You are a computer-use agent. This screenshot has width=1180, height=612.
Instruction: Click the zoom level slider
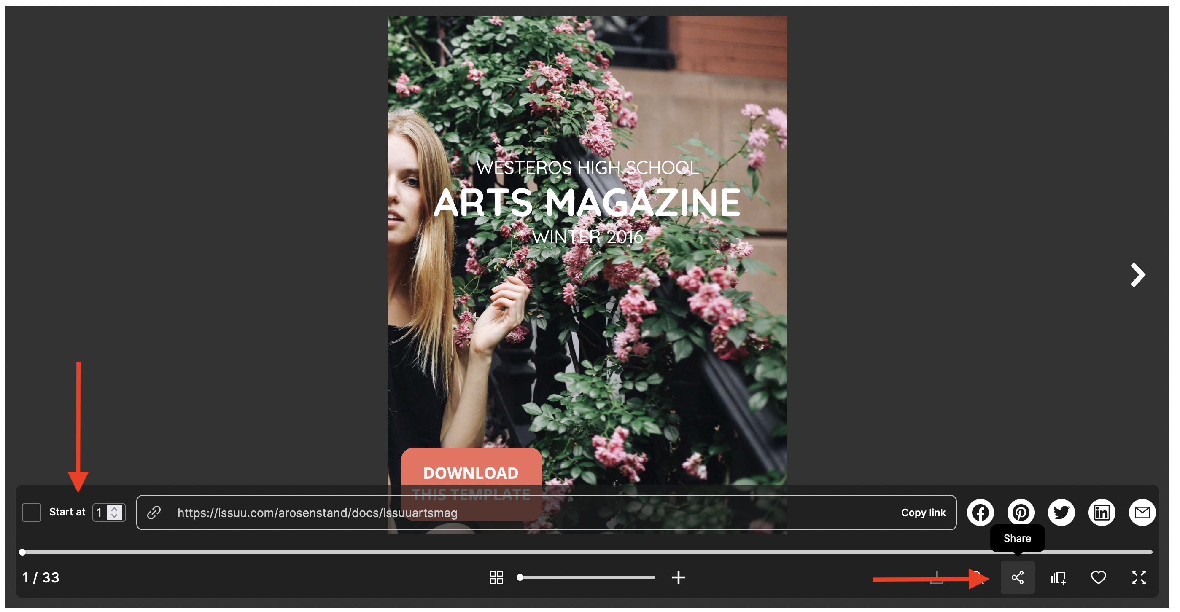[x=586, y=577]
